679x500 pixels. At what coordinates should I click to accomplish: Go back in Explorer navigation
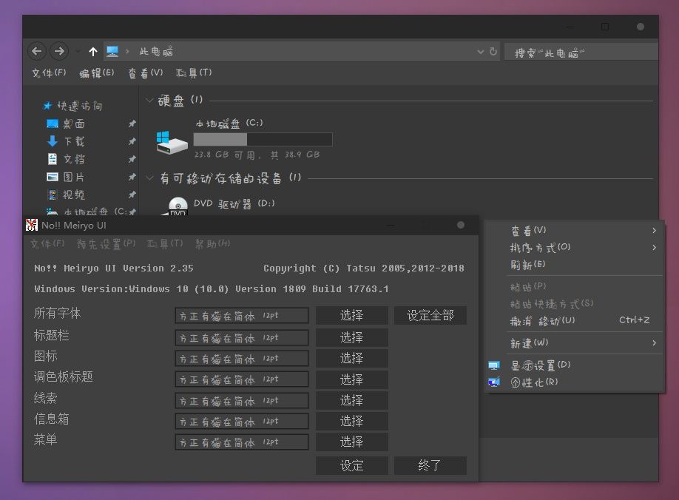(x=37, y=52)
